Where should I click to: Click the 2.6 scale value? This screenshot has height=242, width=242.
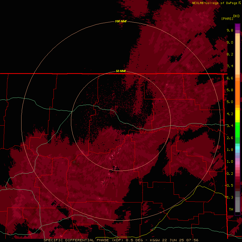[230, 138]
